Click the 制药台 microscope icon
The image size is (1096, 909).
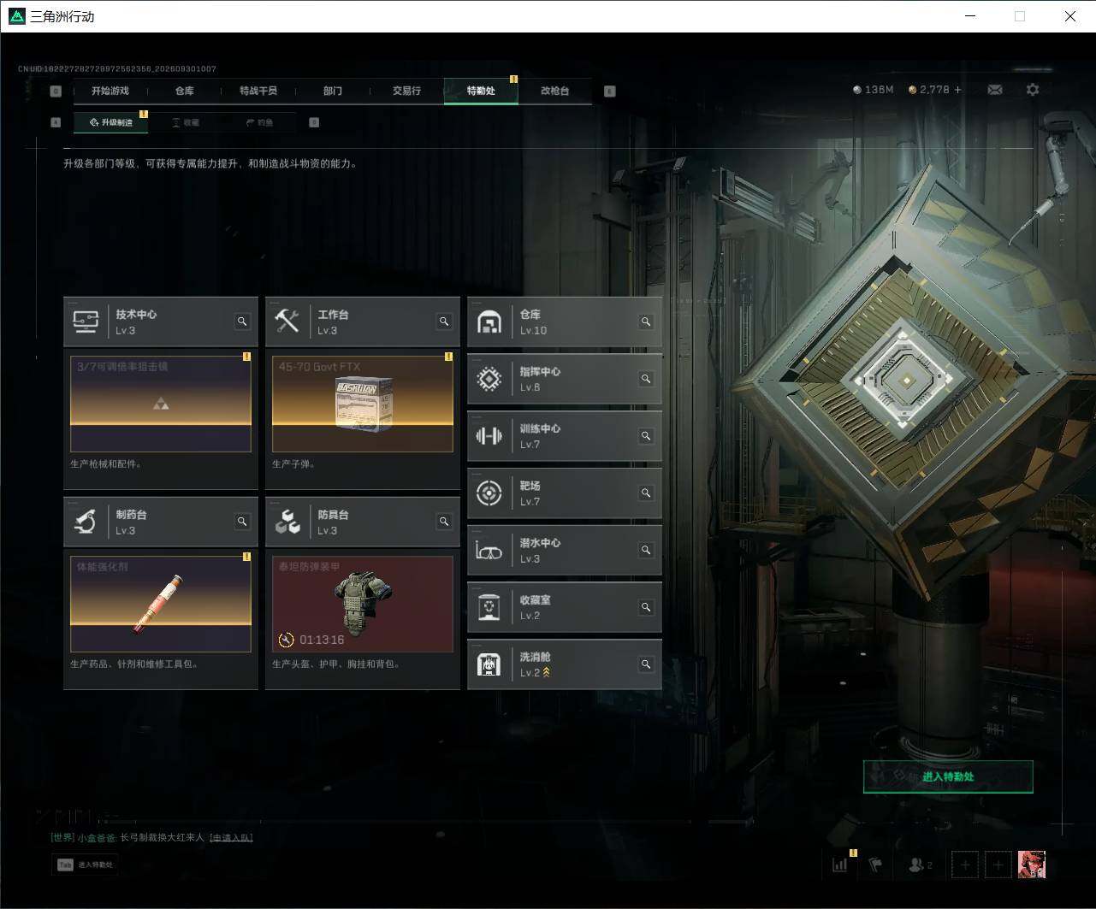click(x=85, y=522)
